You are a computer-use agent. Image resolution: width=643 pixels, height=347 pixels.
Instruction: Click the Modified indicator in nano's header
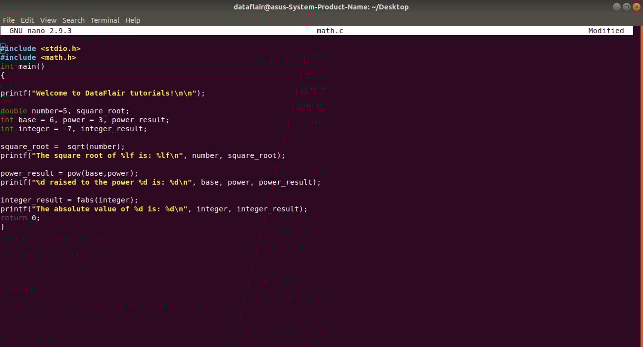pyautogui.click(x=606, y=30)
